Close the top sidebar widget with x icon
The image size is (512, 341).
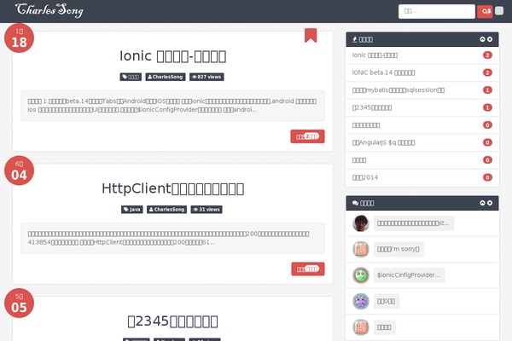[490, 39]
